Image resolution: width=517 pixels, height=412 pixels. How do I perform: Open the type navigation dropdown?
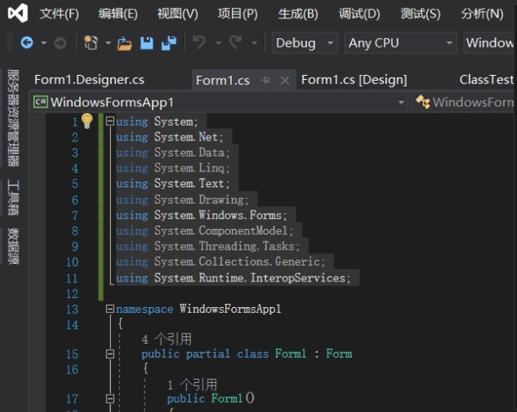(x=464, y=102)
